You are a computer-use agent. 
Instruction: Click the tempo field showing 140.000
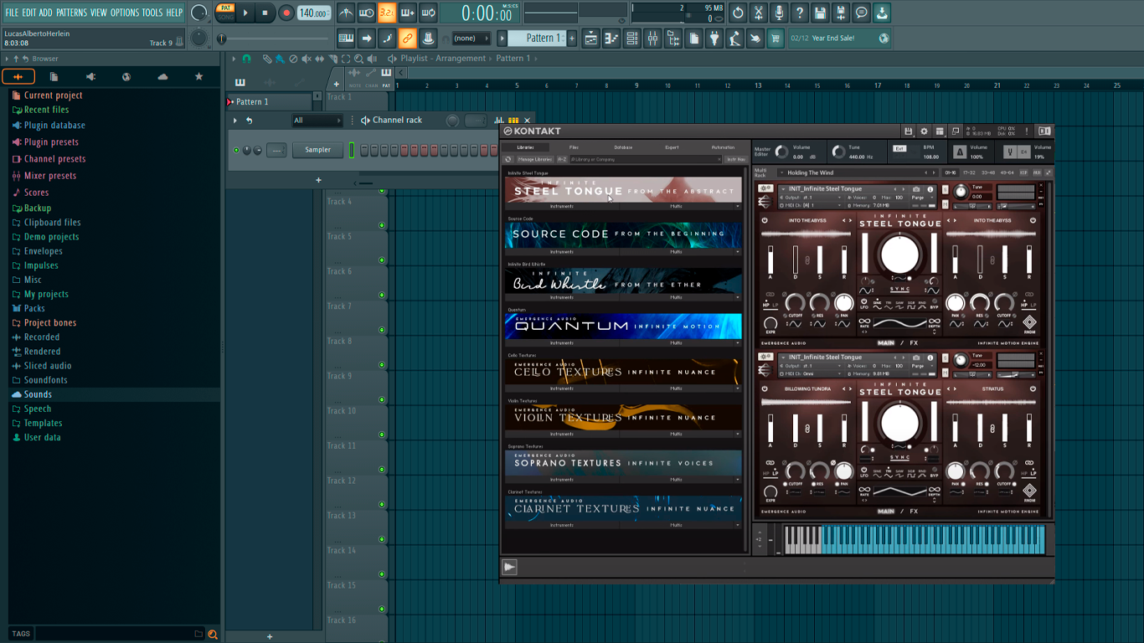coord(313,13)
